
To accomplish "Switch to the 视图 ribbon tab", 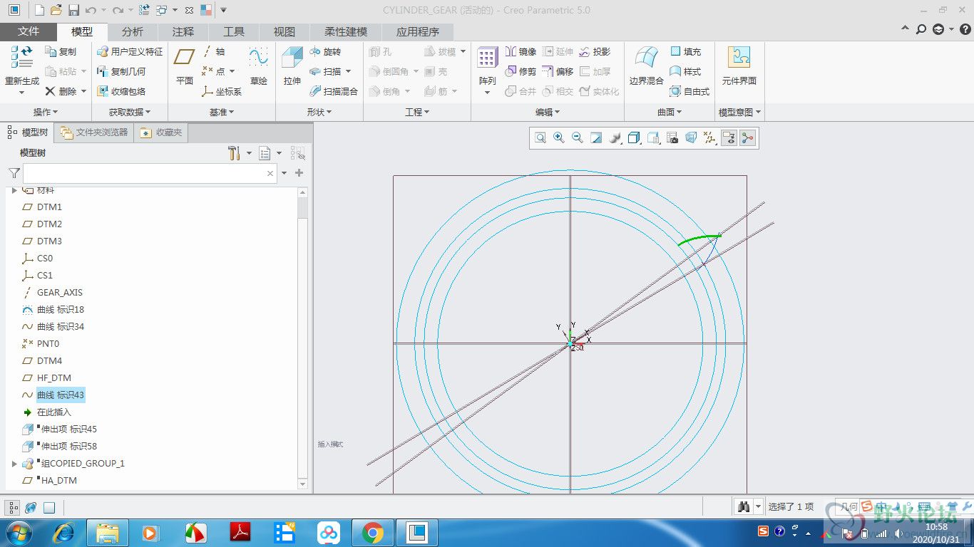I will (284, 31).
